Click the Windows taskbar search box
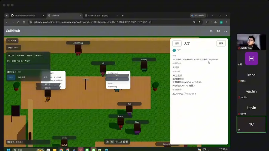 pyautogui.click(x=28, y=150)
